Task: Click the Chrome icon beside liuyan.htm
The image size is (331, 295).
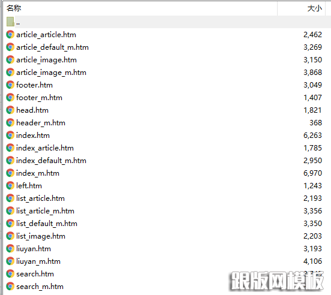Action: [x=10, y=249]
